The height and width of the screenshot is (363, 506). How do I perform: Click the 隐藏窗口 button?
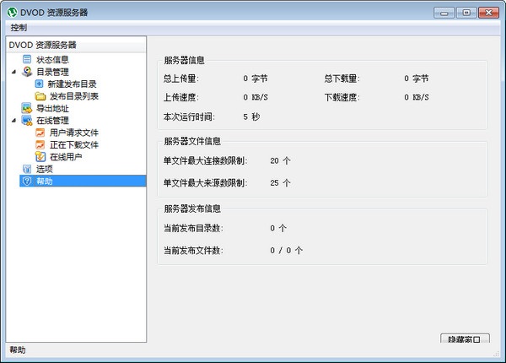(465, 339)
